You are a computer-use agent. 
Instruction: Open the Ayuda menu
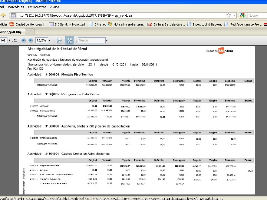[55, 7]
